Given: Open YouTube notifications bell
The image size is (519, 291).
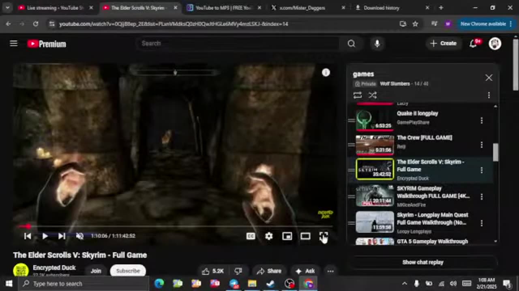Looking at the screenshot, I should coord(473,43).
